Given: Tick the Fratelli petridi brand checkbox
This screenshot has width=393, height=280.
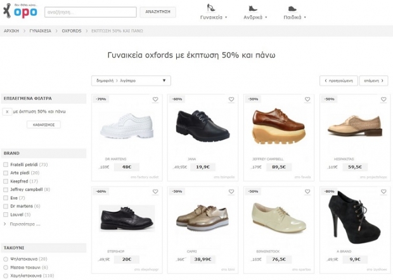Looking at the screenshot, I should pos(6,165).
